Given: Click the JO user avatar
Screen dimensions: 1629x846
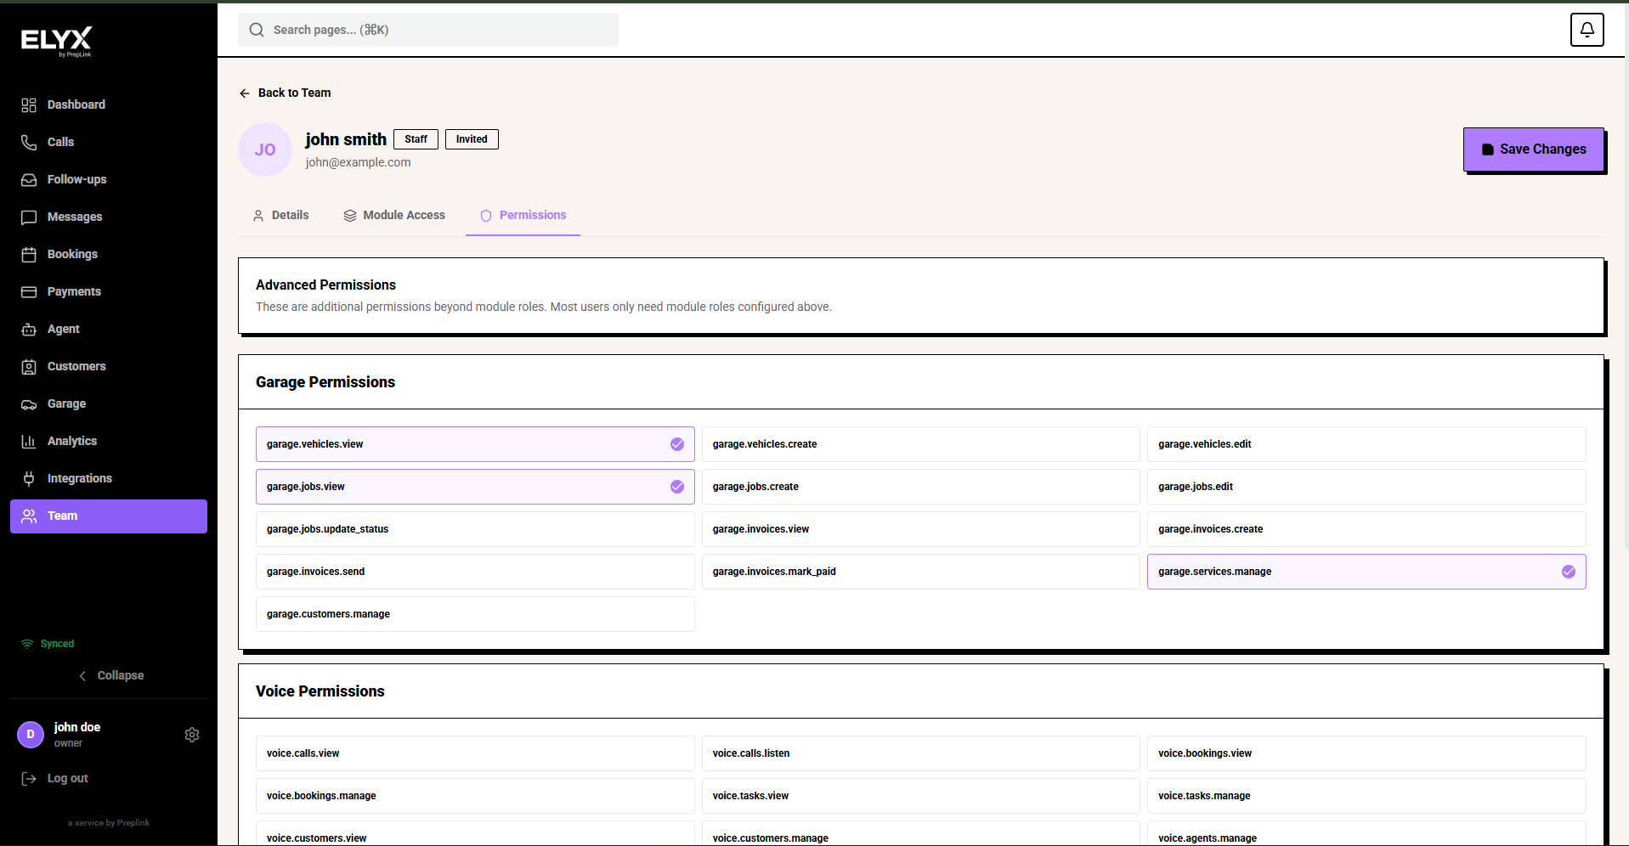Looking at the screenshot, I should [265, 149].
